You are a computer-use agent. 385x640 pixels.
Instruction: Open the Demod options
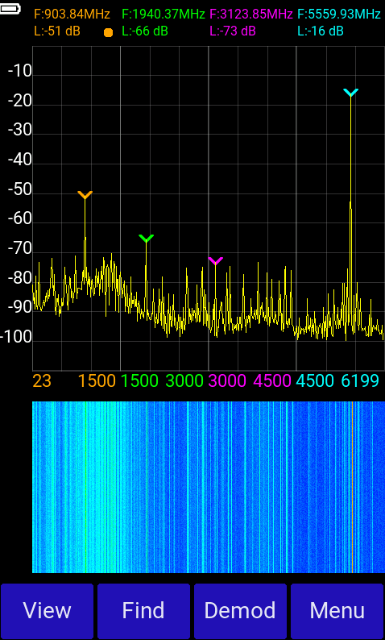tap(240, 611)
